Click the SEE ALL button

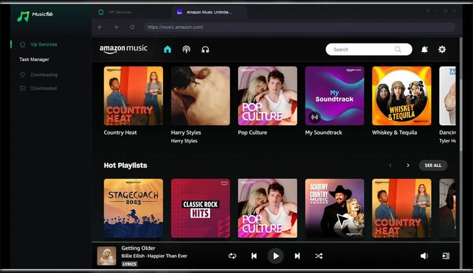(x=433, y=165)
